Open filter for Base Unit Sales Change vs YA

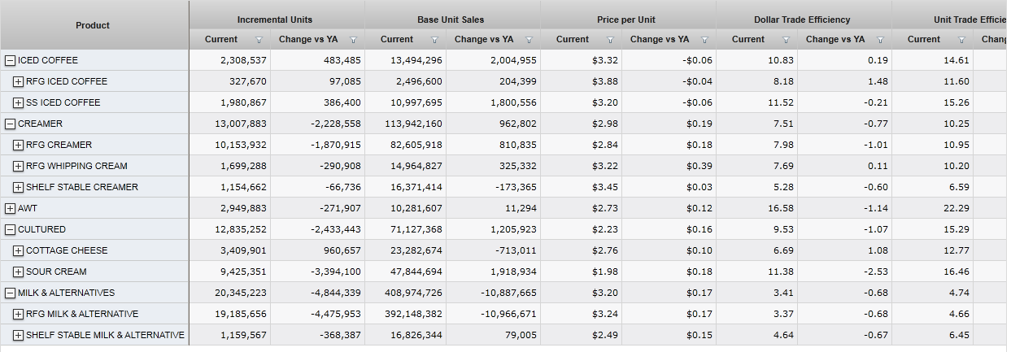(529, 40)
